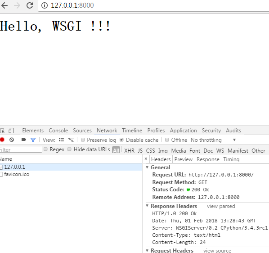Collapse the General section
Viewport: 269px width, 253px height.
(x=147, y=167)
